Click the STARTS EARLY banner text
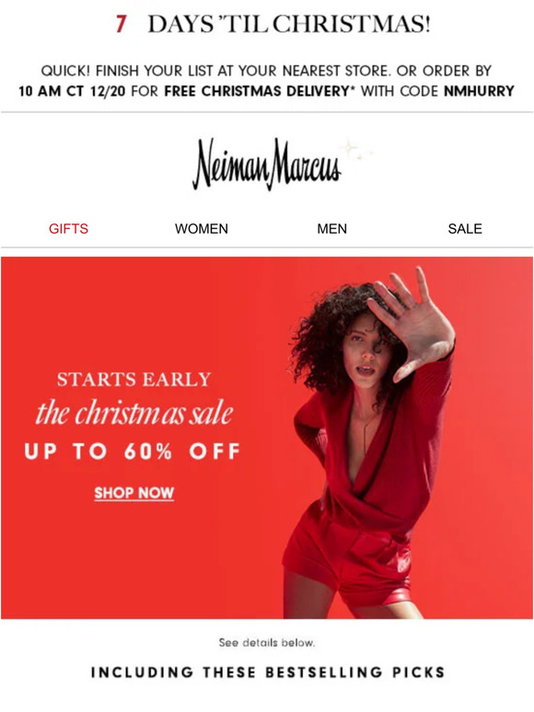The width and height of the screenshot is (534, 712). pos(134,379)
